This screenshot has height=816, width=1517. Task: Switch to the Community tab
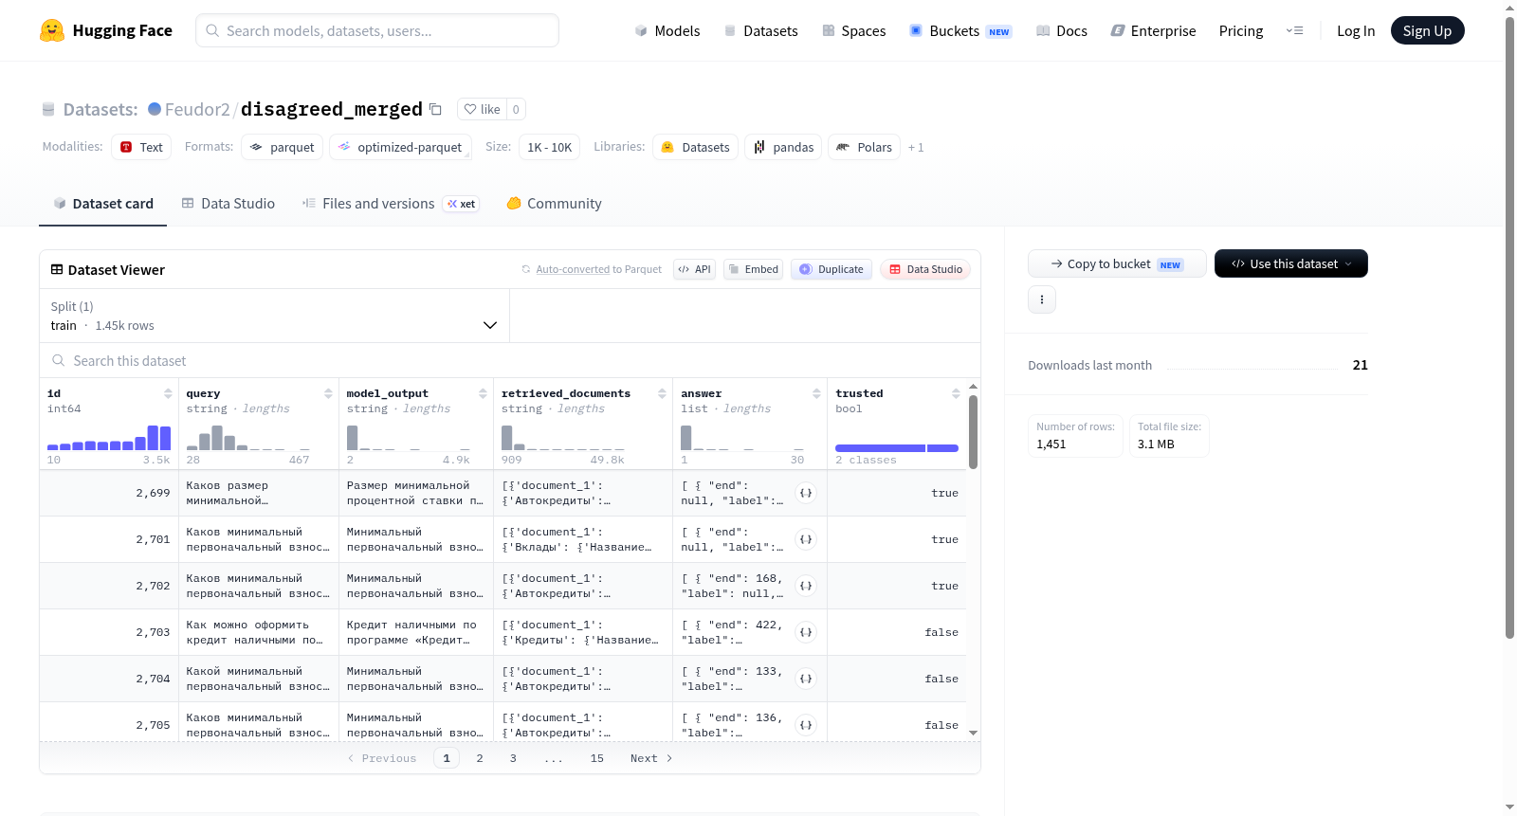[555, 204]
